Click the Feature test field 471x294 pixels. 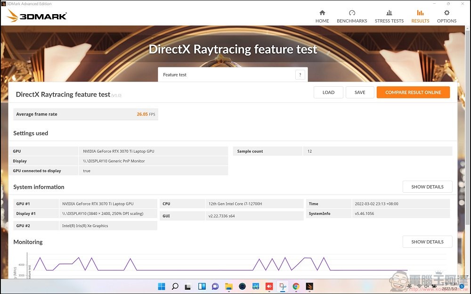[233, 74]
